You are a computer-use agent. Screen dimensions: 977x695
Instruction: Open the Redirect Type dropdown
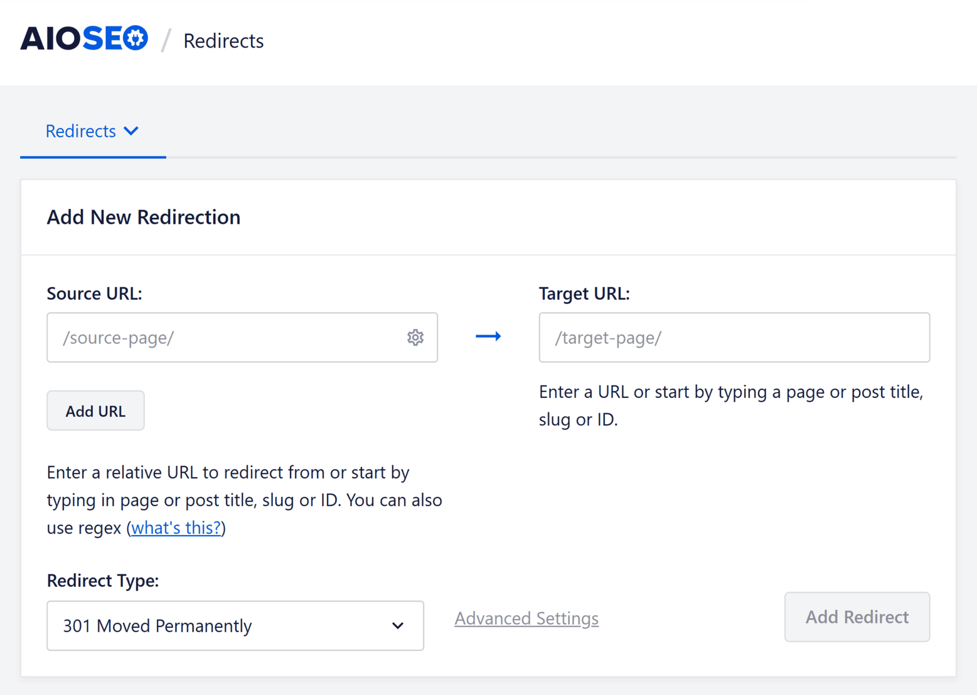[x=235, y=625]
